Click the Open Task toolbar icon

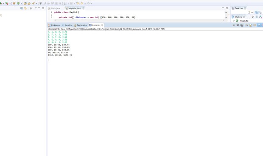tap(29, 3)
